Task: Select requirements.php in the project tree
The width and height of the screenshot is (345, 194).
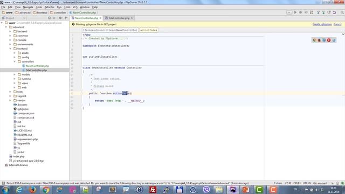Action: point(25,139)
